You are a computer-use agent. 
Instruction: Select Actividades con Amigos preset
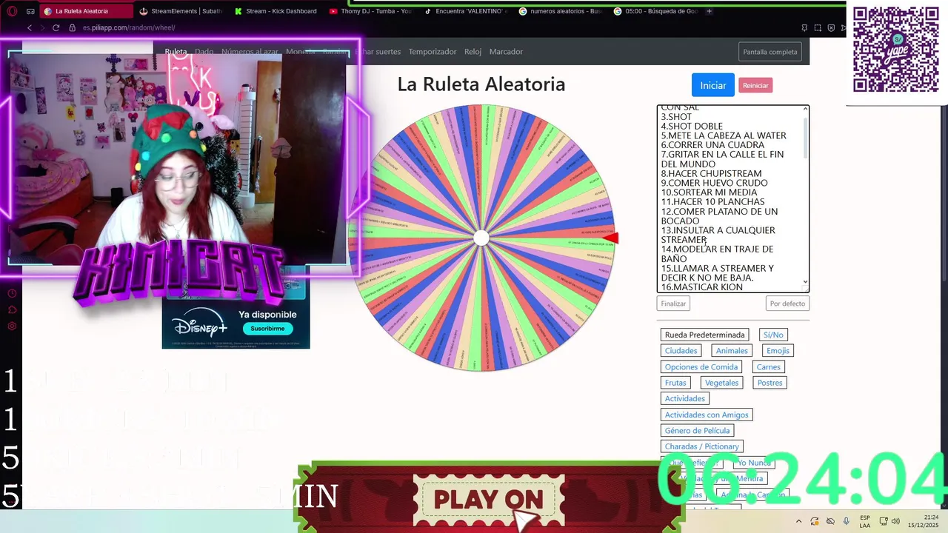click(x=707, y=415)
